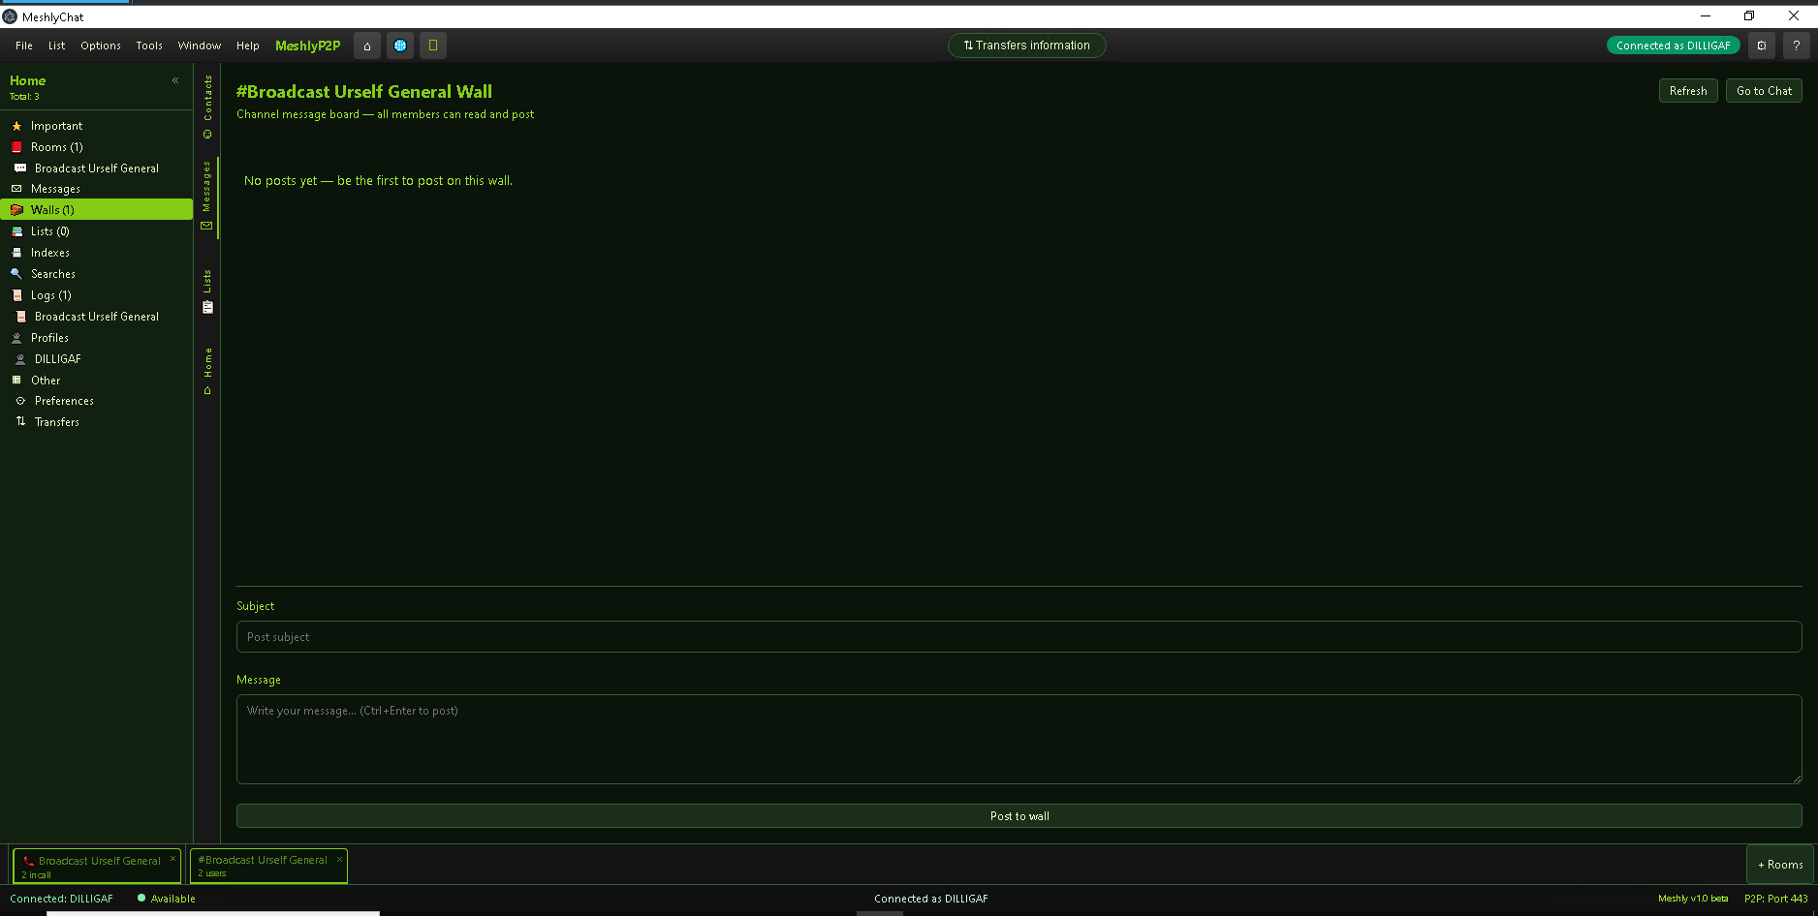The image size is (1818, 916).
Task: Click Post to wall button
Action: click(x=1019, y=816)
